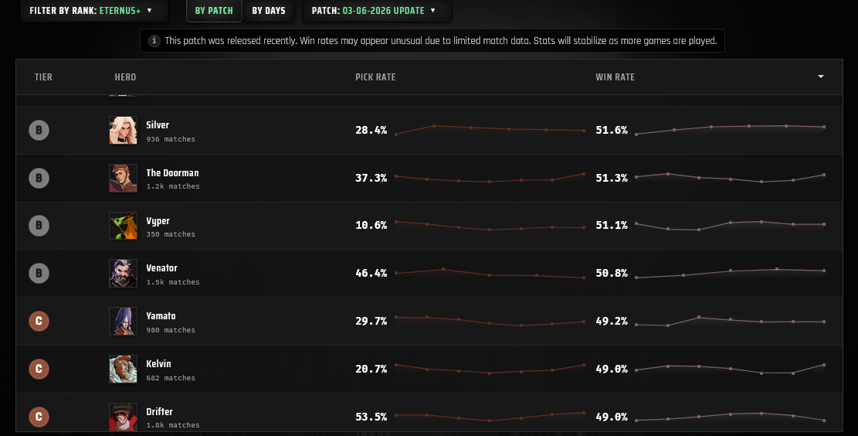Click Vyper's B tier badge
The image size is (858, 436).
click(39, 226)
